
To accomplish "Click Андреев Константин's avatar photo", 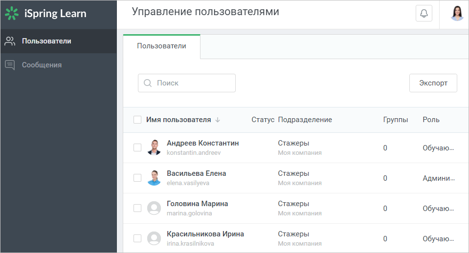I will pos(154,148).
